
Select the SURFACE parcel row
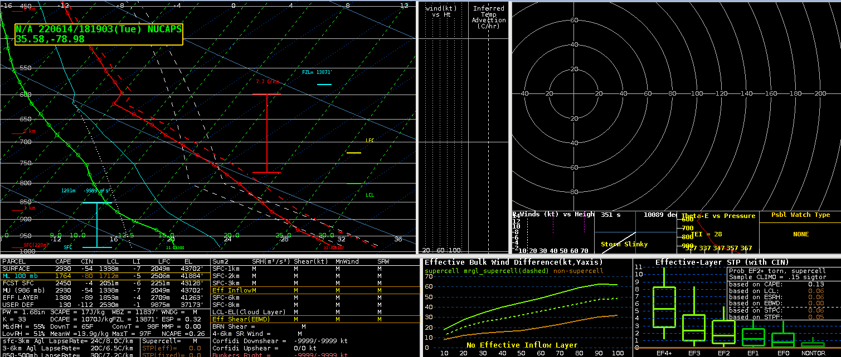click(x=105, y=269)
